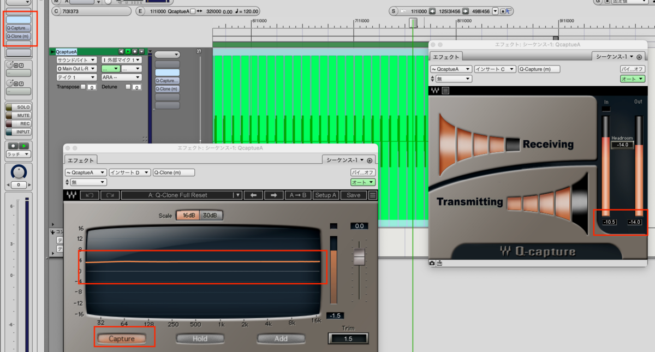
Task: Toggle bypass button in Q-Capture window
Action: (x=633, y=69)
